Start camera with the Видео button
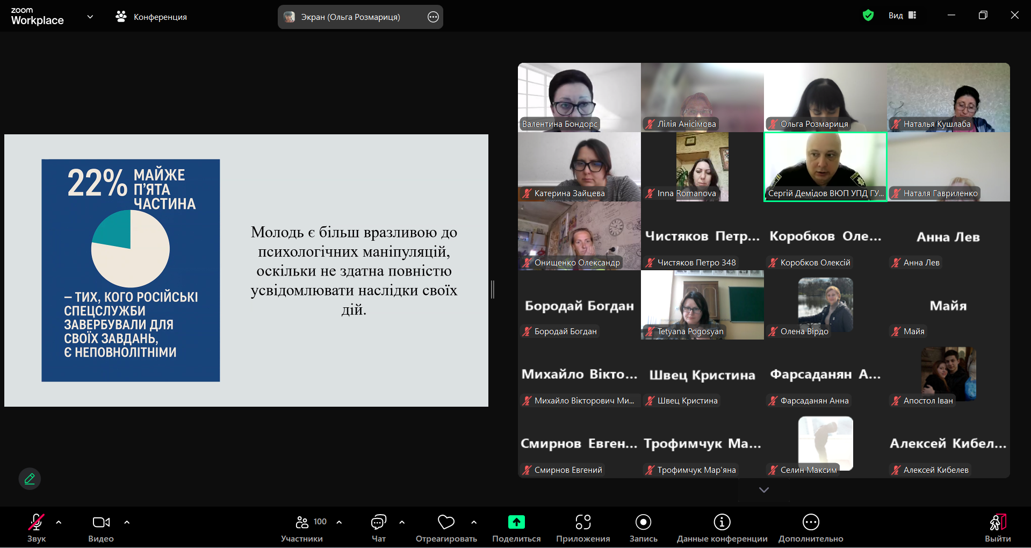 point(101,528)
